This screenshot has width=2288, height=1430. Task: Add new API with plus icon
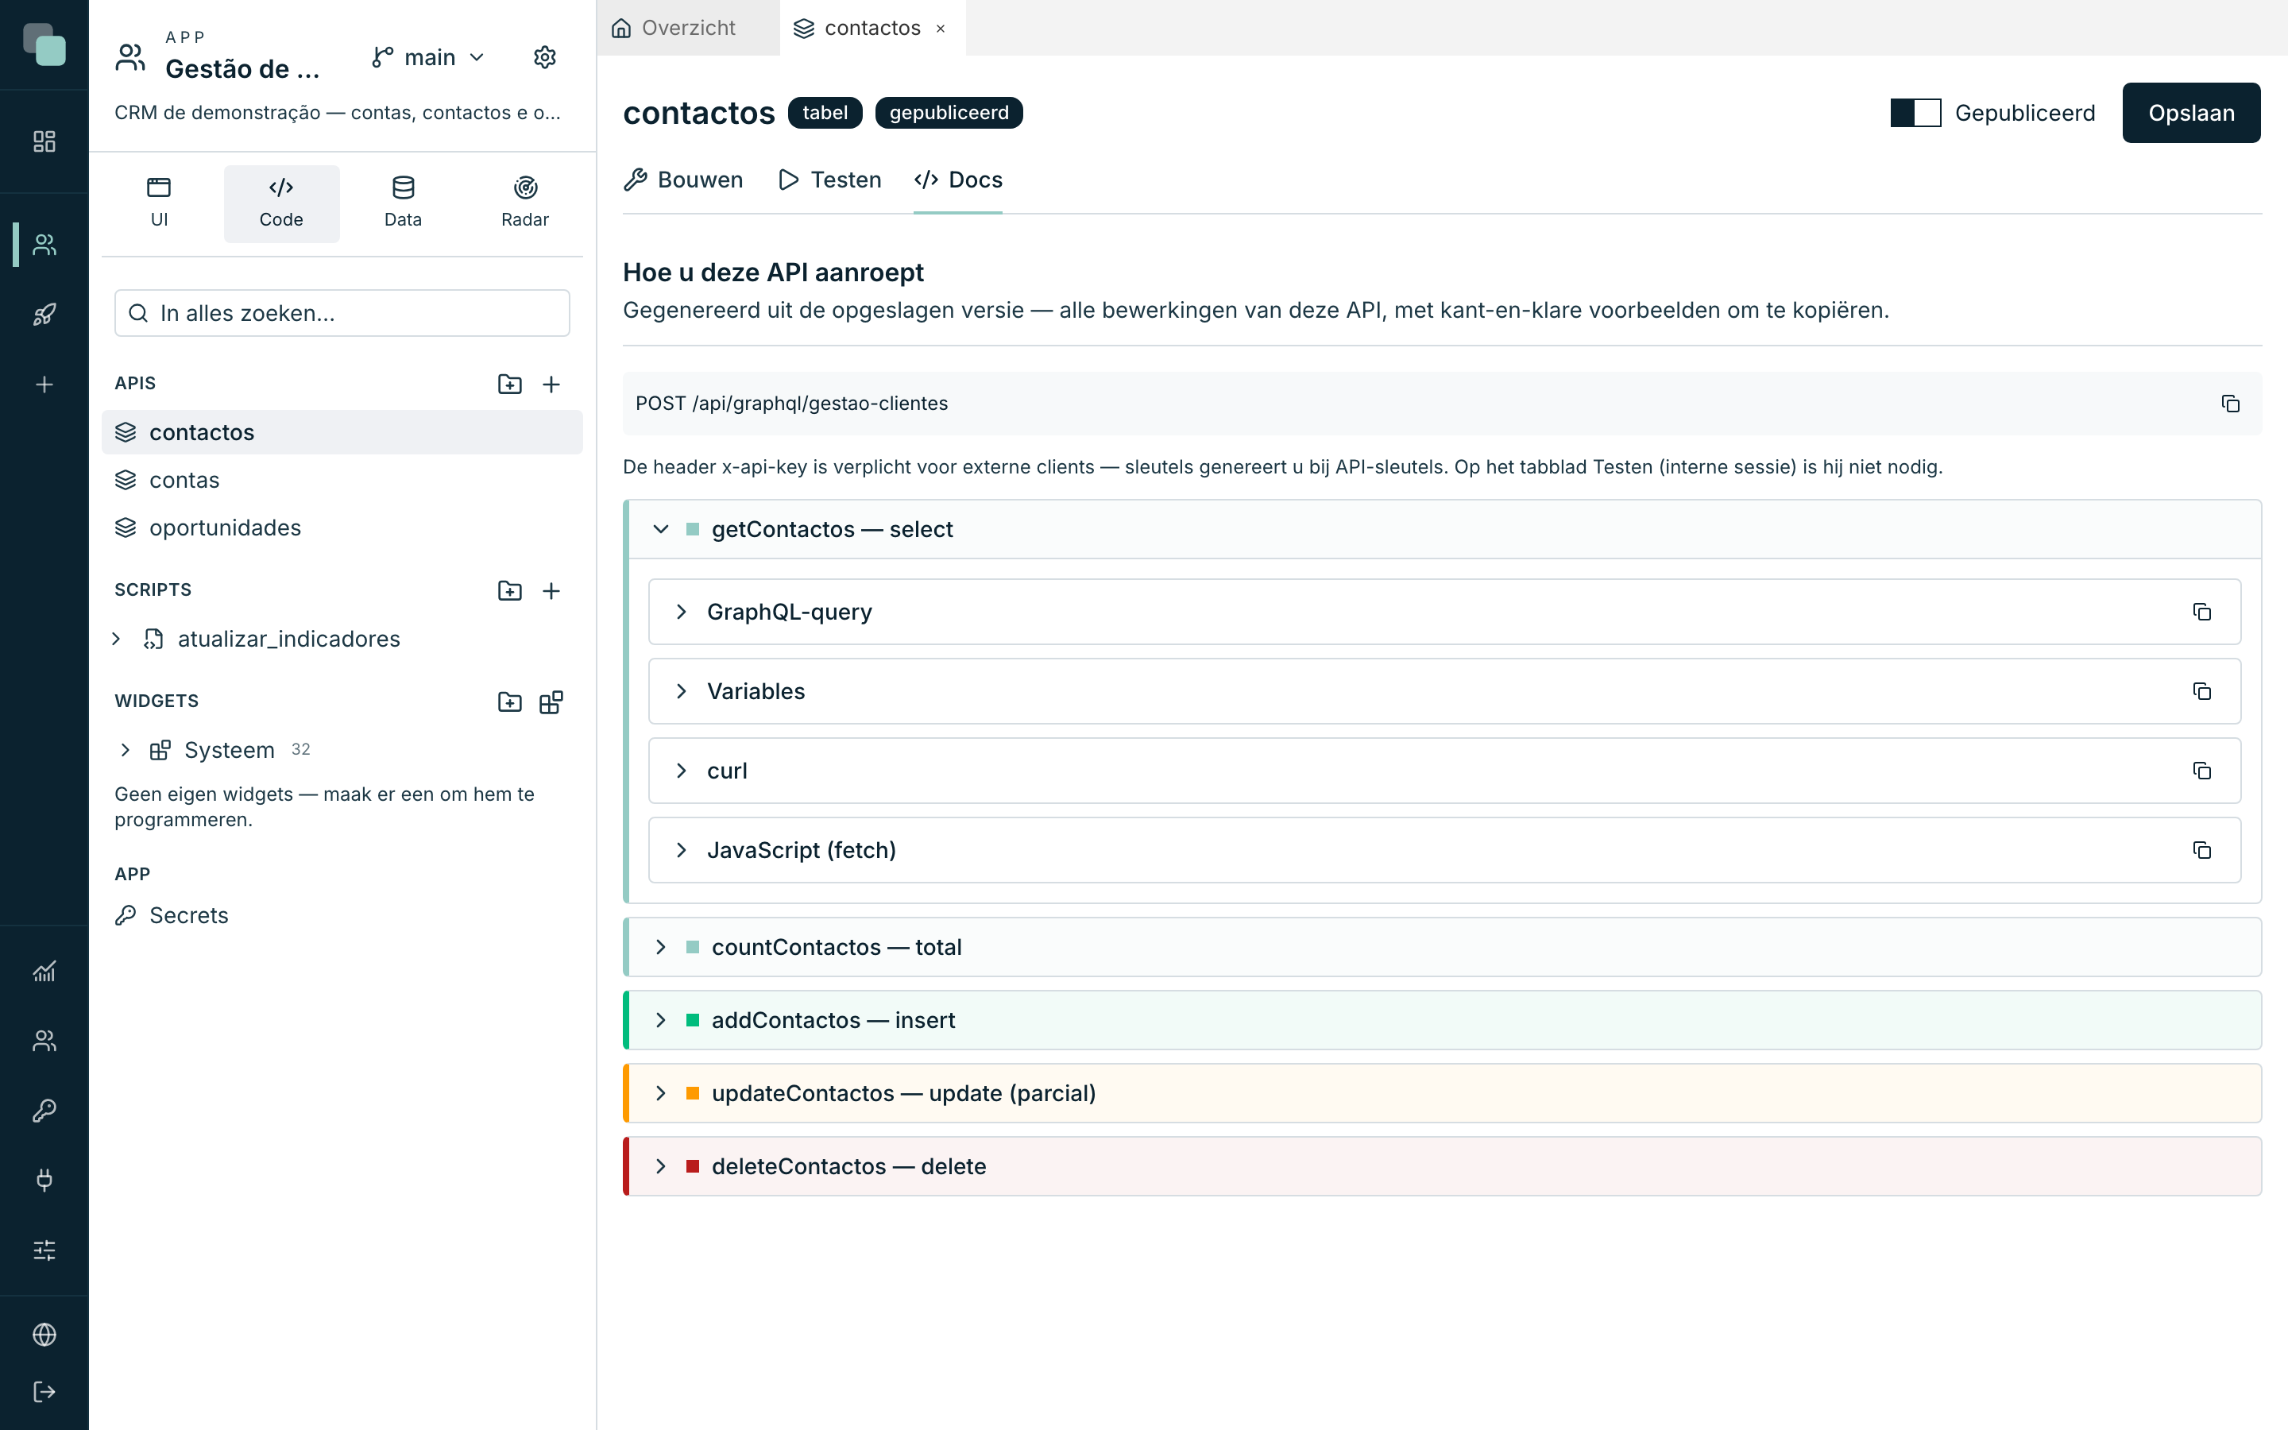[x=551, y=384]
